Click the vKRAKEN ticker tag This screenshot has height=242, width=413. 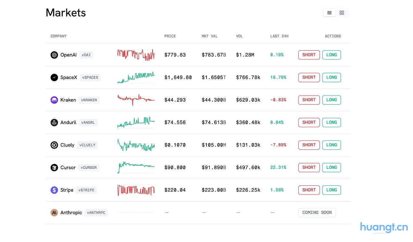[89, 100]
